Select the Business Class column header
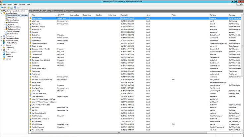This screenshot has height=137, width=244. 76,15
